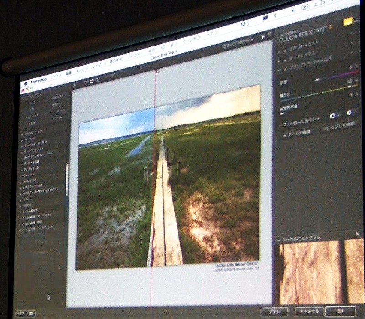This screenshot has height=319, width=365.
Task: Click the ブラシ button
Action: [x=274, y=312]
